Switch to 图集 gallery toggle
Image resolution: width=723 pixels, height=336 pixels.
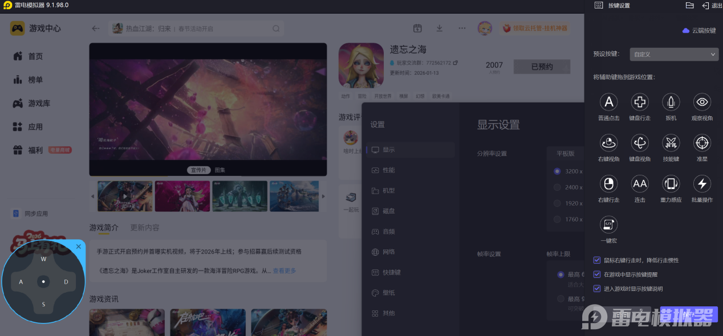220,170
